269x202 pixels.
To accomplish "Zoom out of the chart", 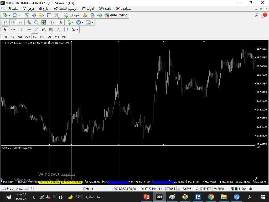I will tap(36, 23).
